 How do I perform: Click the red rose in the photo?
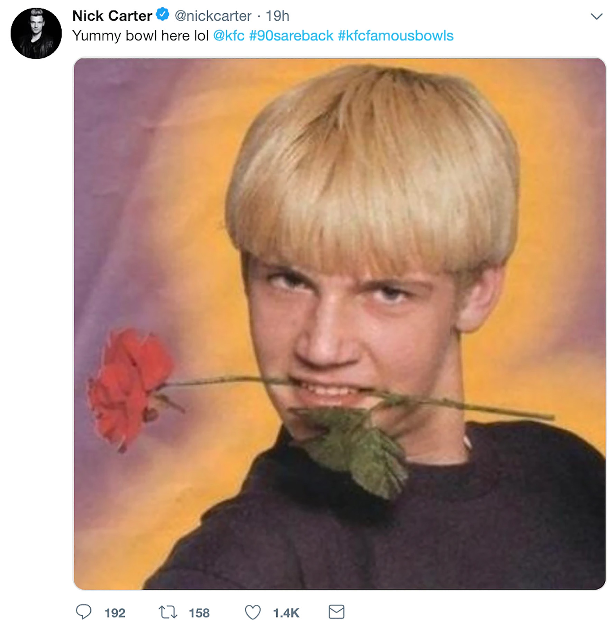tap(128, 384)
